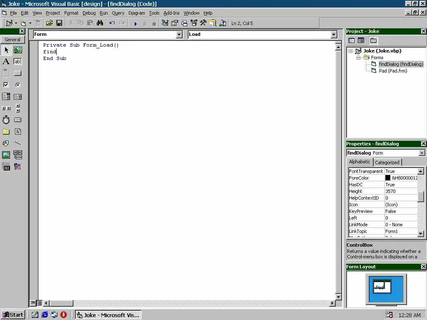Save the project with the floppy disk icon

(59, 23)
